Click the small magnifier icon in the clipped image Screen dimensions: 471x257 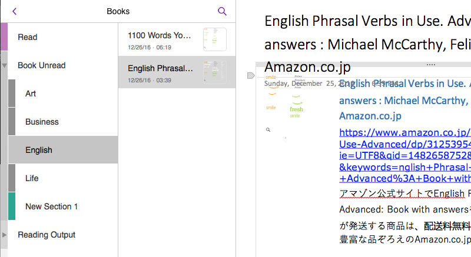click(268, 130)
